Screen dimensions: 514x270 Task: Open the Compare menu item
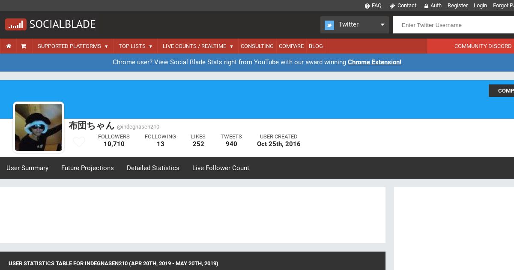click(291, 46)
